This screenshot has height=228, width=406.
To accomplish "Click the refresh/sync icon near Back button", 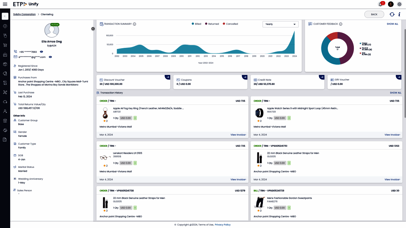I will click(x=391, y=14).
